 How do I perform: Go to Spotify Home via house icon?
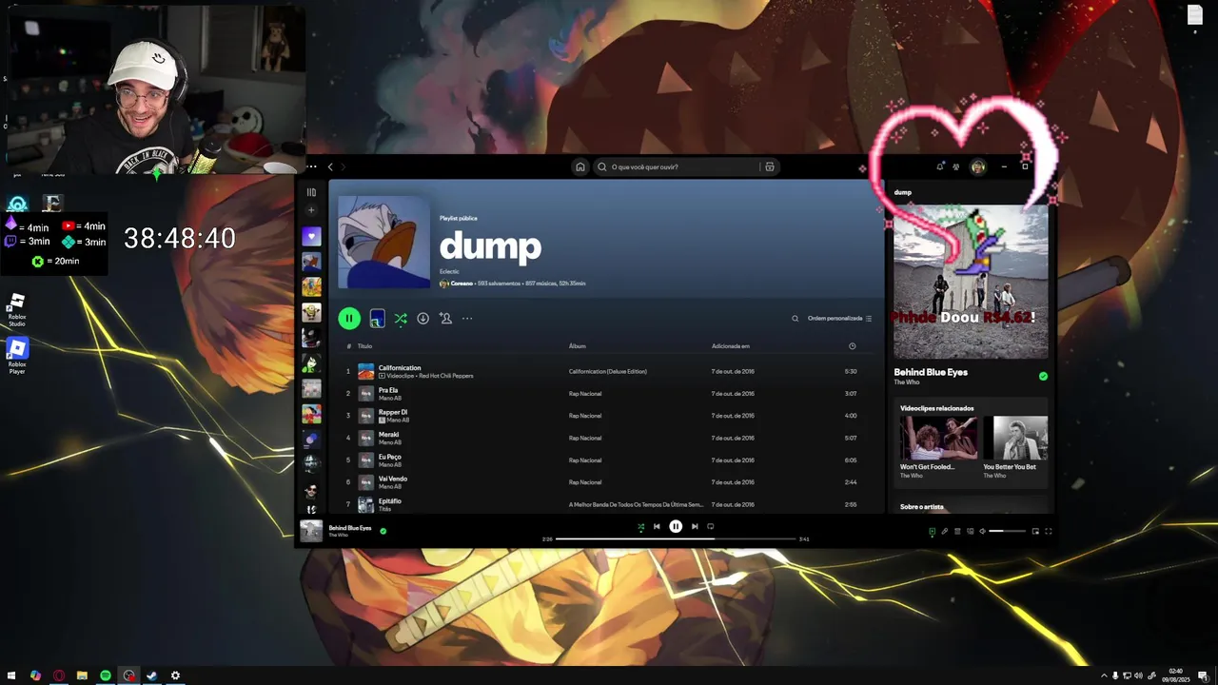[580, 166]
